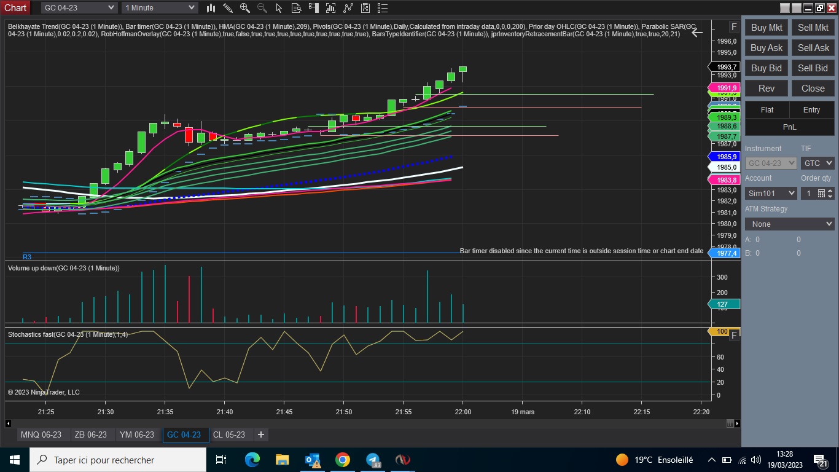Select the drawing tools pencil icon
The image size is (839, 472).
coord(228,8)
